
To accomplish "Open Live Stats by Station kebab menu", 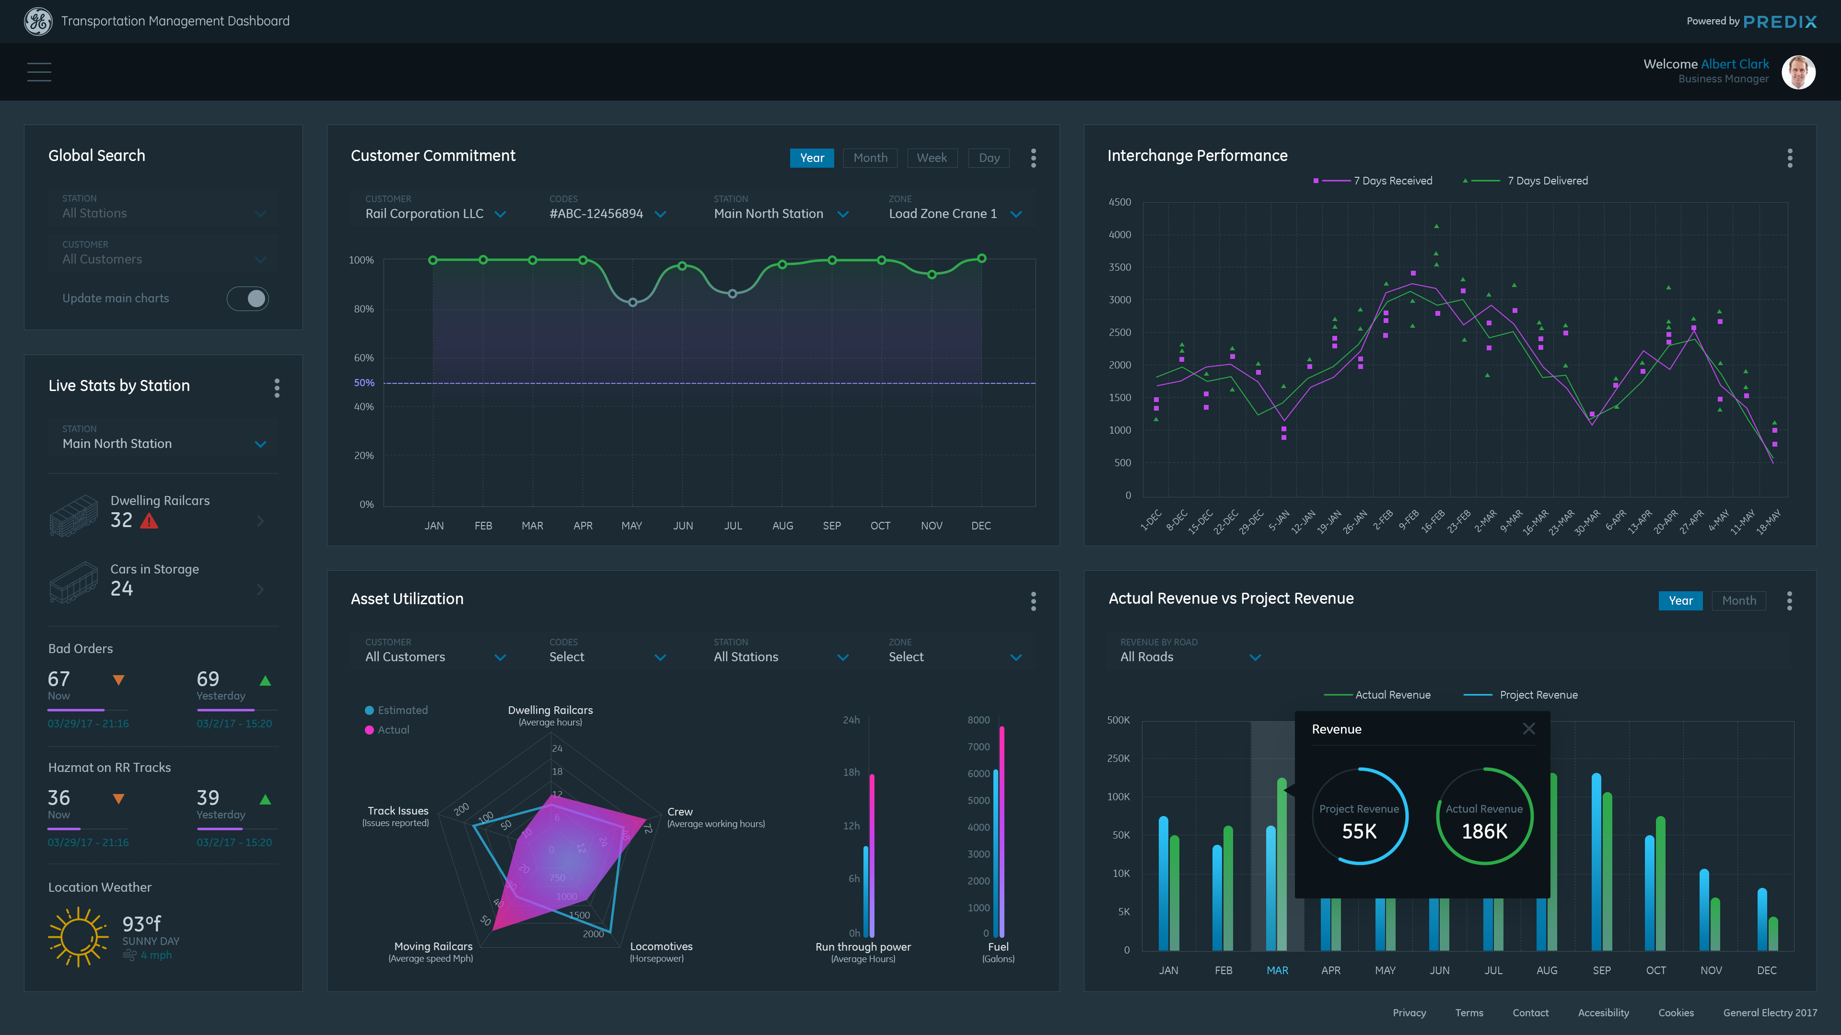I will pos(277,388).
